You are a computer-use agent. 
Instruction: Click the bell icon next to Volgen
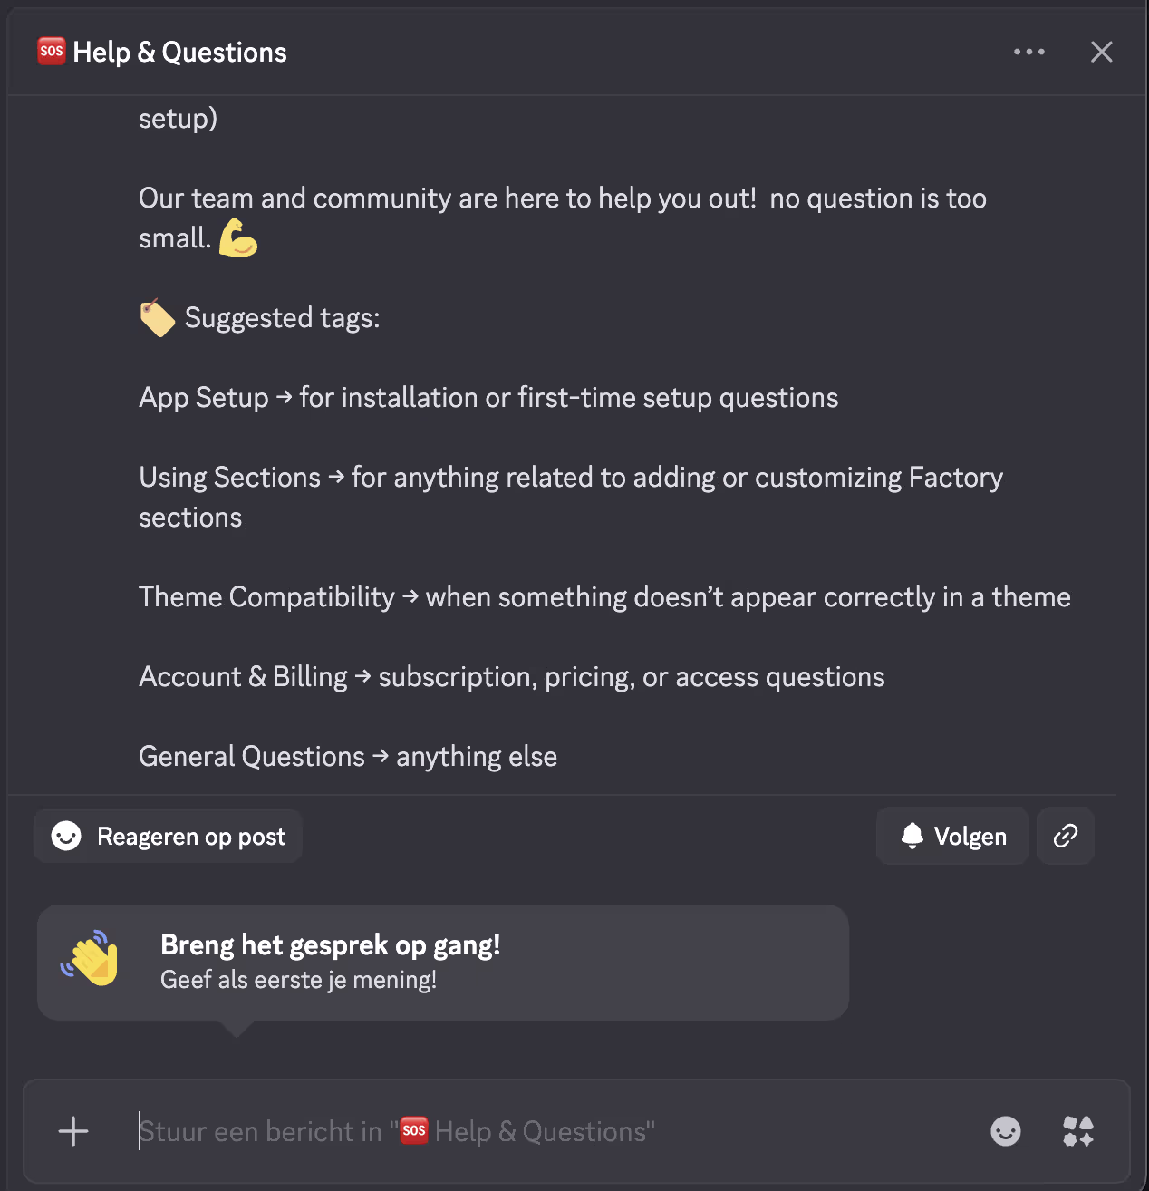point(913,836)
